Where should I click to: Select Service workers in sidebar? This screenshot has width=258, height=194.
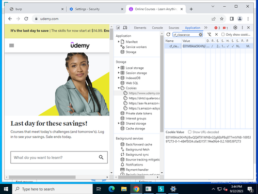[x=136, y=47]
